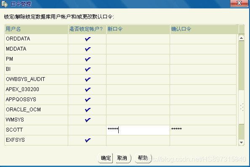Toggle lock checkmark for OWBSYS_AUDIT
Viewport: 250px width, 167px height.
coord(88,79)
